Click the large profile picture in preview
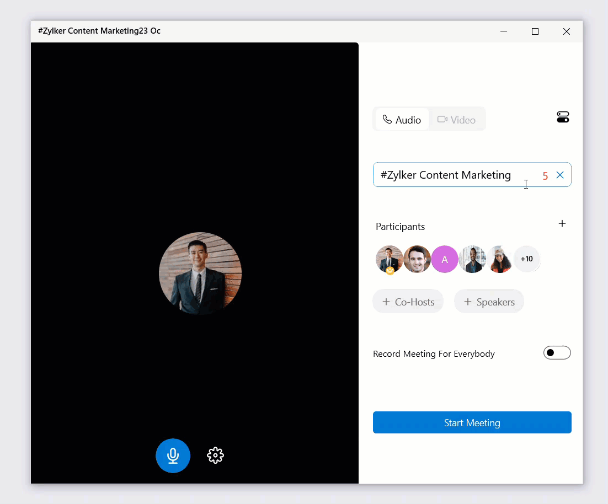 click(x=200, y=273)
